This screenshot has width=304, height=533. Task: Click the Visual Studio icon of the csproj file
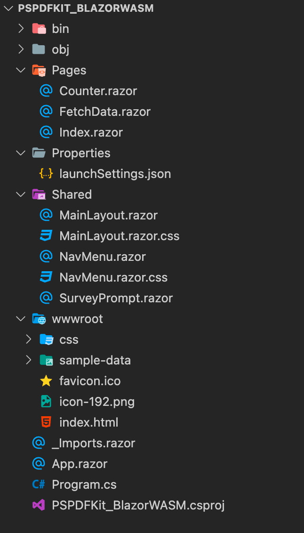(x=39, y=505)
